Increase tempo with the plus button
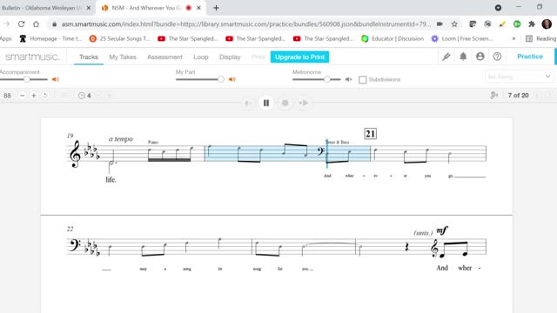 [x=34, y=96]
